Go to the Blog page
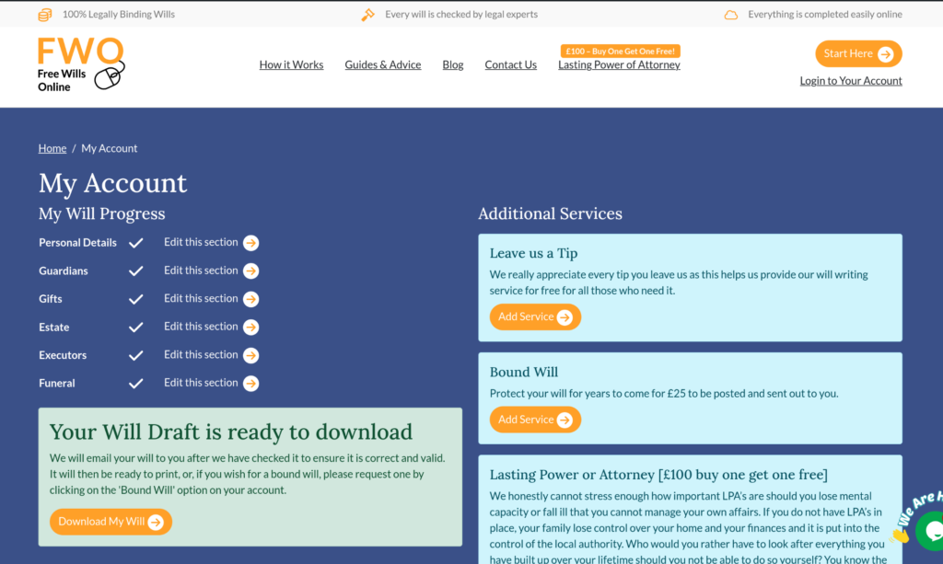943x564 pixels. click(x=453, y=65)
